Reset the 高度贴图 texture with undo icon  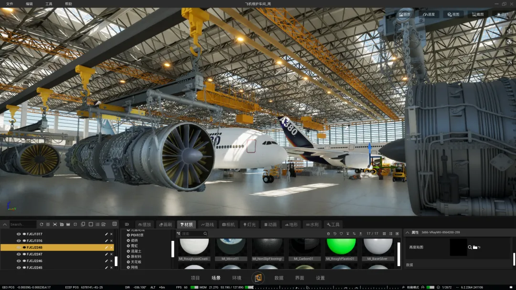pos(479,247)
